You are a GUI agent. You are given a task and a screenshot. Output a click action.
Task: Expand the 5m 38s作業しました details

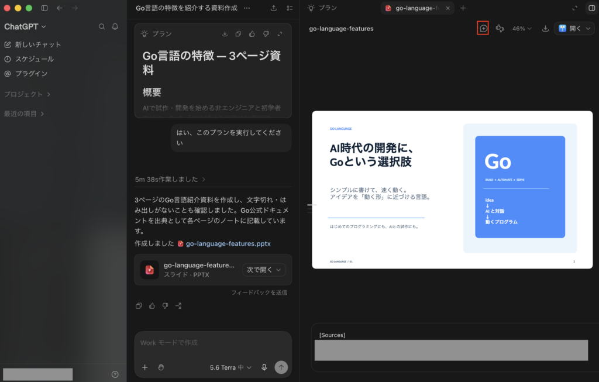170,180
